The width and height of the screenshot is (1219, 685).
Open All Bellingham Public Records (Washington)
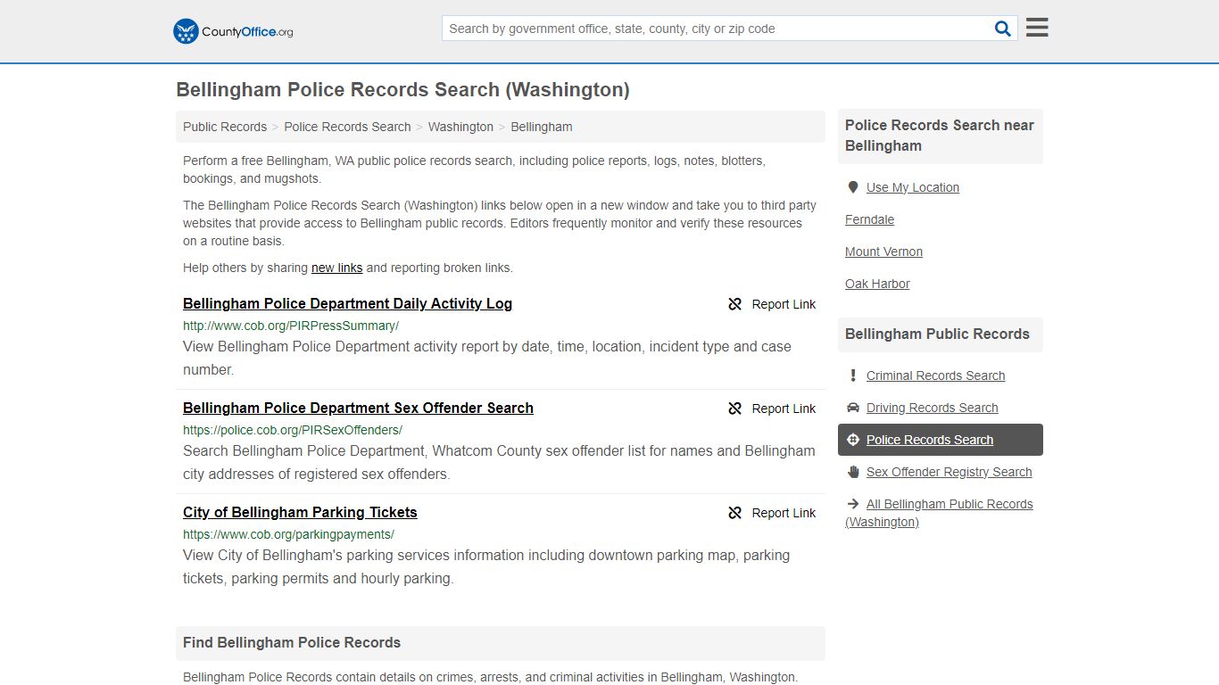pyautogui.click(x=939, y=513)
